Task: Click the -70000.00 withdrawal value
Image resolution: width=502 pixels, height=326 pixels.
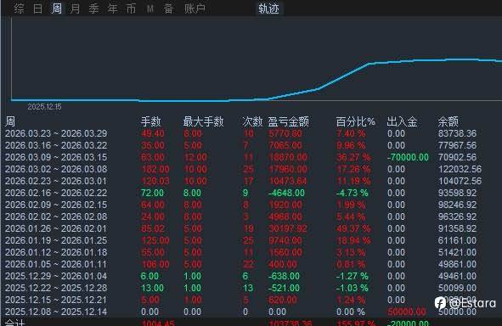Action: tap(408, 157)
